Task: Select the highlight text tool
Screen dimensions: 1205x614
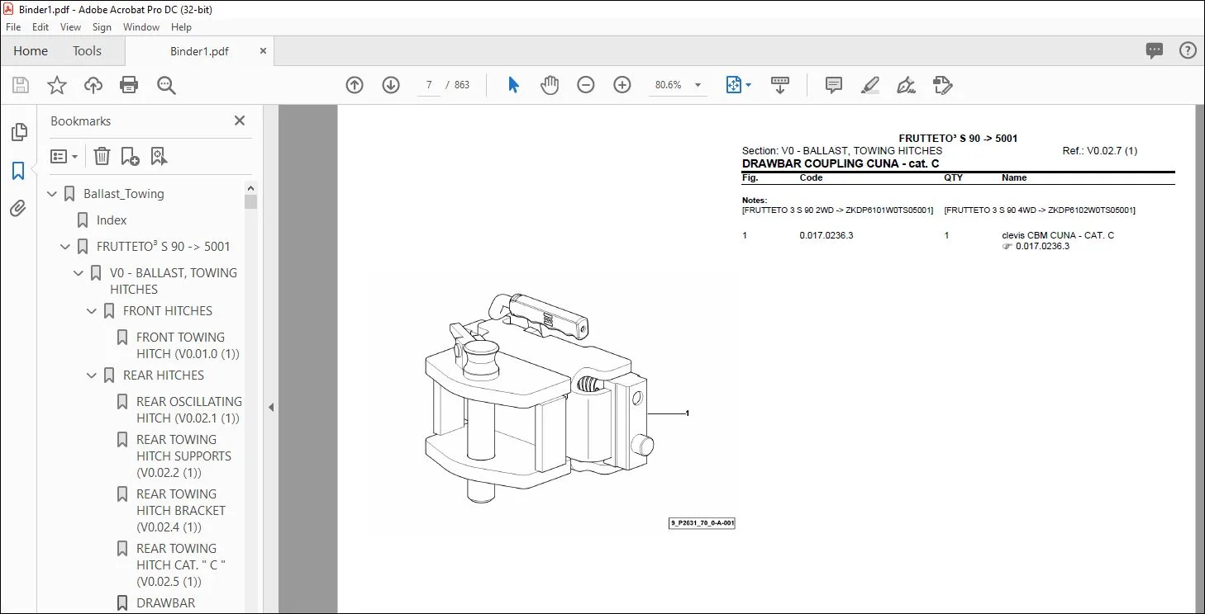Action: [x=870, y=85]
